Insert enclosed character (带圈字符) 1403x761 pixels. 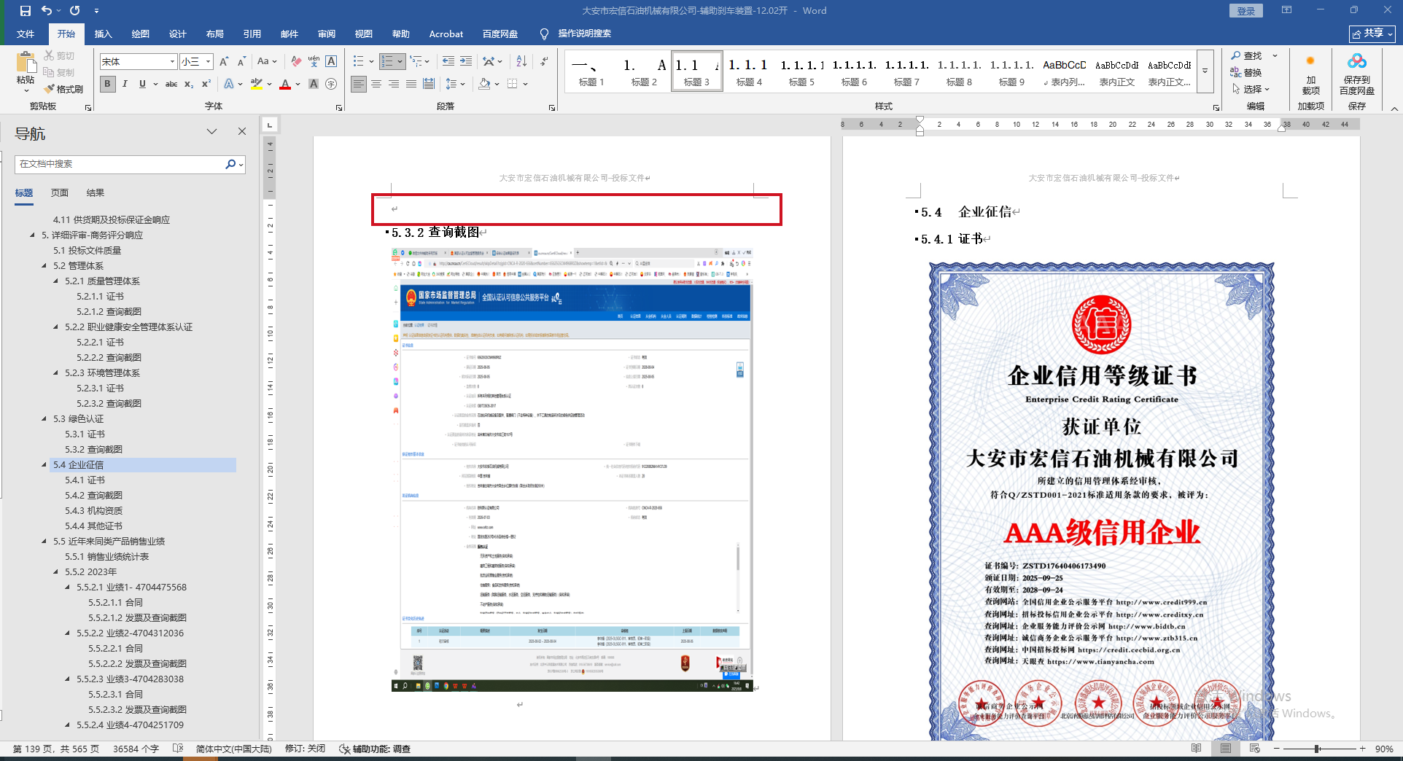point(331,84)
